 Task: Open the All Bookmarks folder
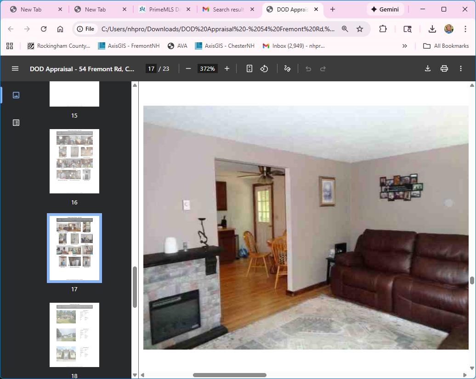tap(447, 45)
